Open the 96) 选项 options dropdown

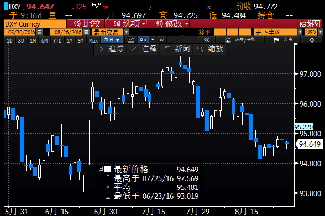click(x=126, y=24)
